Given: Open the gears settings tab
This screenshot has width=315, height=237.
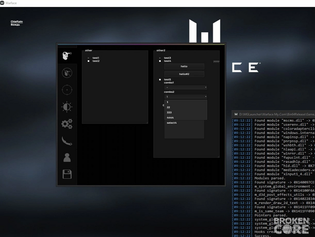Looking at the screenshot, I should pyautogui.click(x=67, y=124).
